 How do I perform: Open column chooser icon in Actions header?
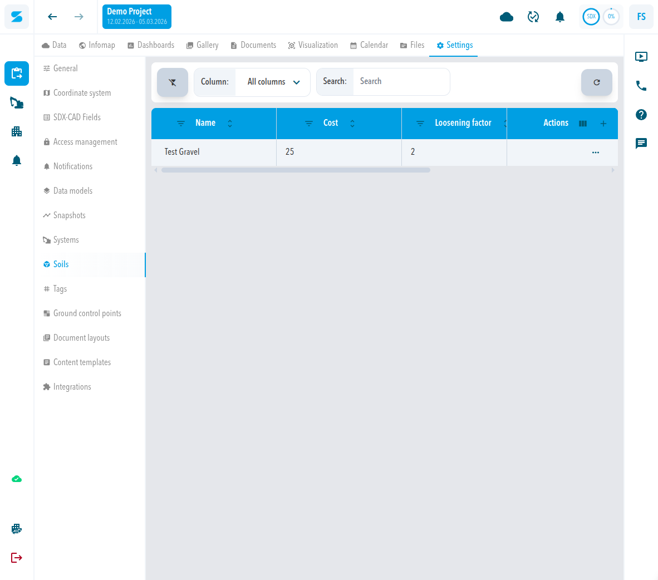click(x=583, y=124)
